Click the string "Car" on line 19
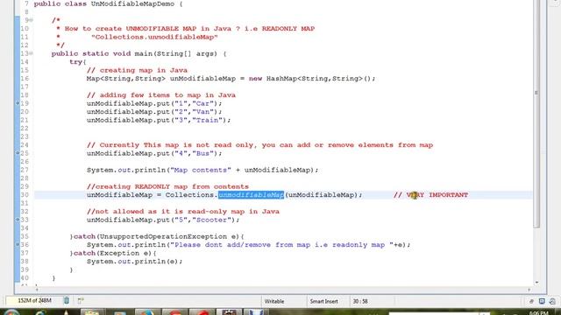The height and width of the screenshot is (315, 561). tap(202, 103)
